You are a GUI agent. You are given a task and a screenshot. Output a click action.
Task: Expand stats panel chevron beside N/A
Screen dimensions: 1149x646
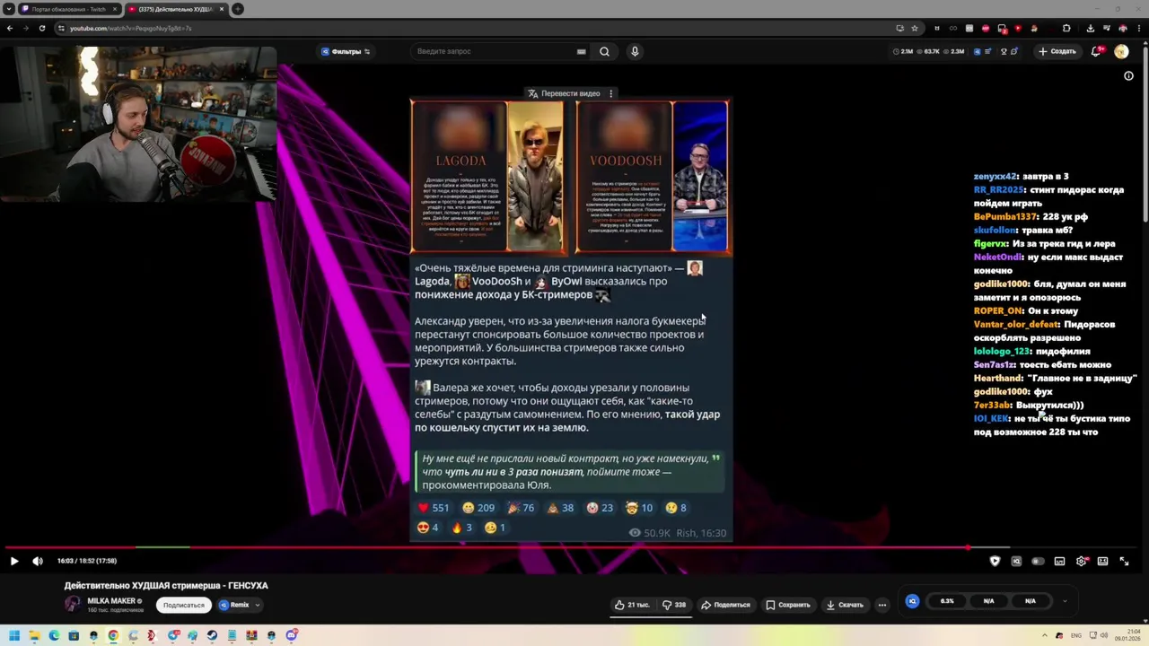[1065, 601]
